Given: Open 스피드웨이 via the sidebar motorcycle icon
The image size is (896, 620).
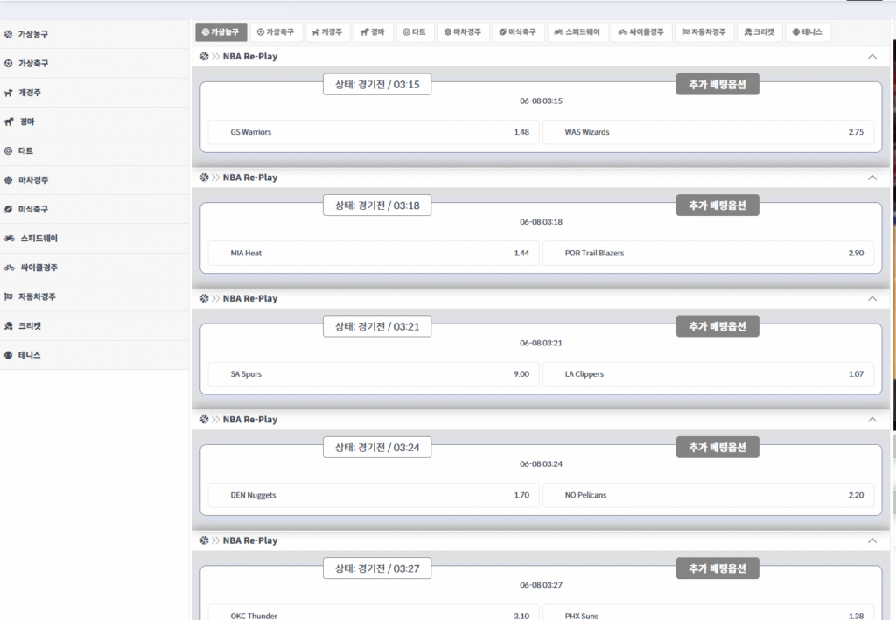Looking at the screenshot, I should point(9,238).
